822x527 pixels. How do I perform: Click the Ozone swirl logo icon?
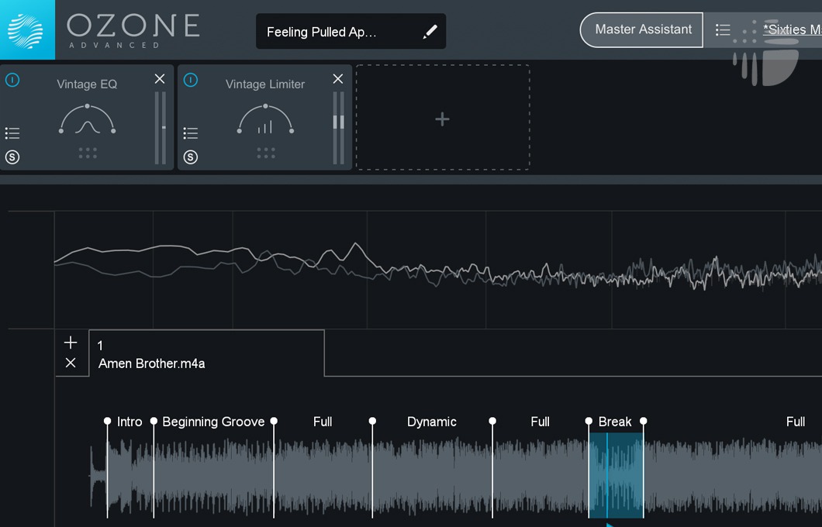[x=26, y=31]
